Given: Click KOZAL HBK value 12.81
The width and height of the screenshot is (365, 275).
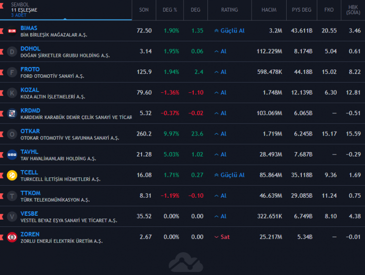Looking at the screenshot, I should click(x=353, y=92).
